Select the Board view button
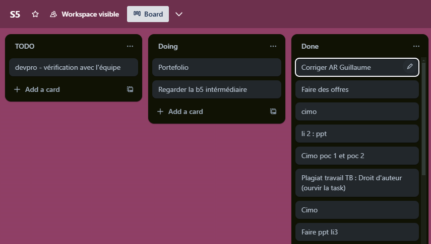Viewport: 431px width, 244px height. click(x=148, y=14)
